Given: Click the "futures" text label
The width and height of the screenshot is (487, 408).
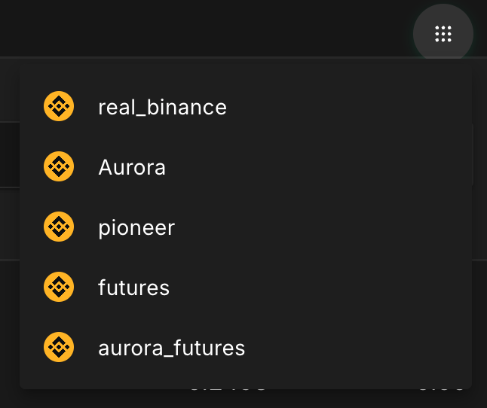Looking at the screenshot, I should click(133, 288).
